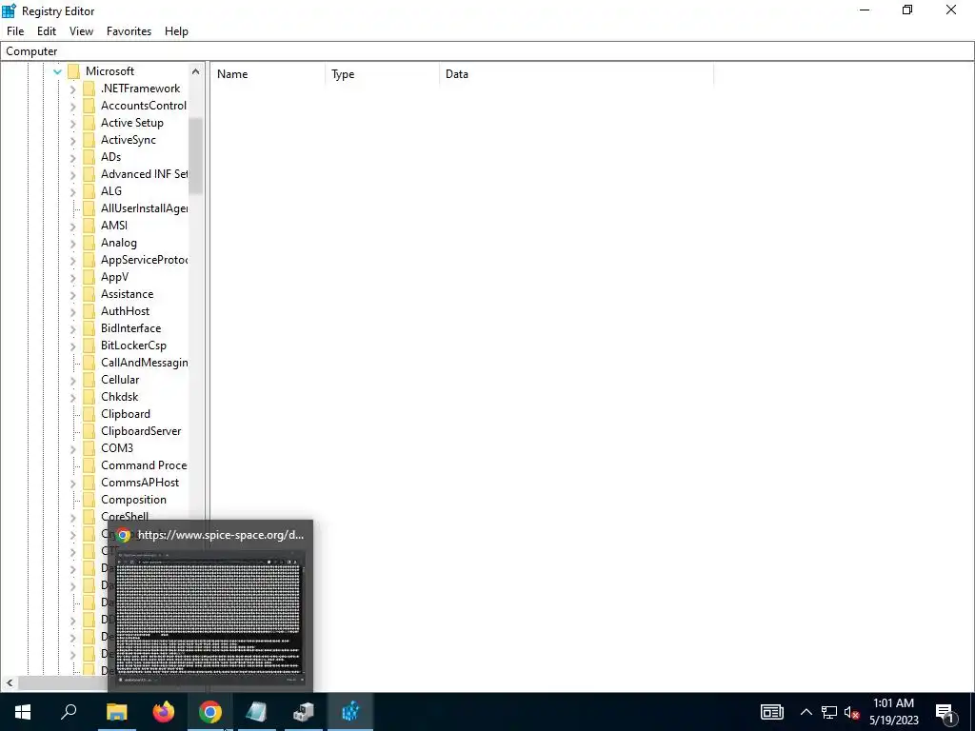Click the Computer address bar field

(x=487, y=51)
